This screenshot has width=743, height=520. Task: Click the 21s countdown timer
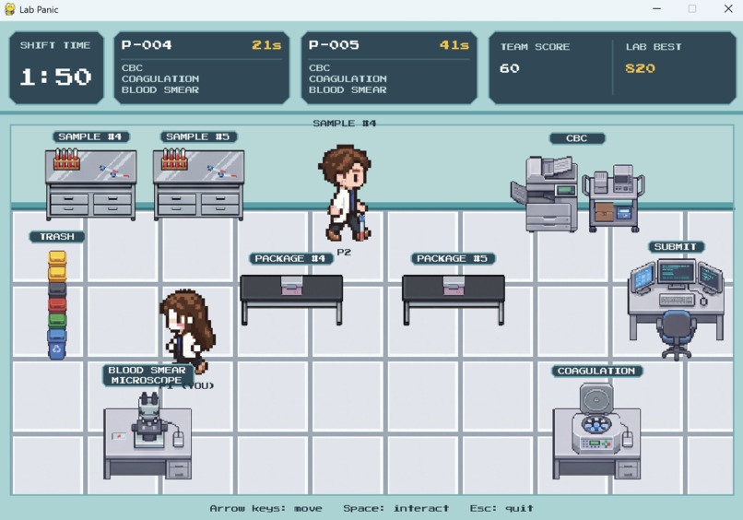coord(266,45)
